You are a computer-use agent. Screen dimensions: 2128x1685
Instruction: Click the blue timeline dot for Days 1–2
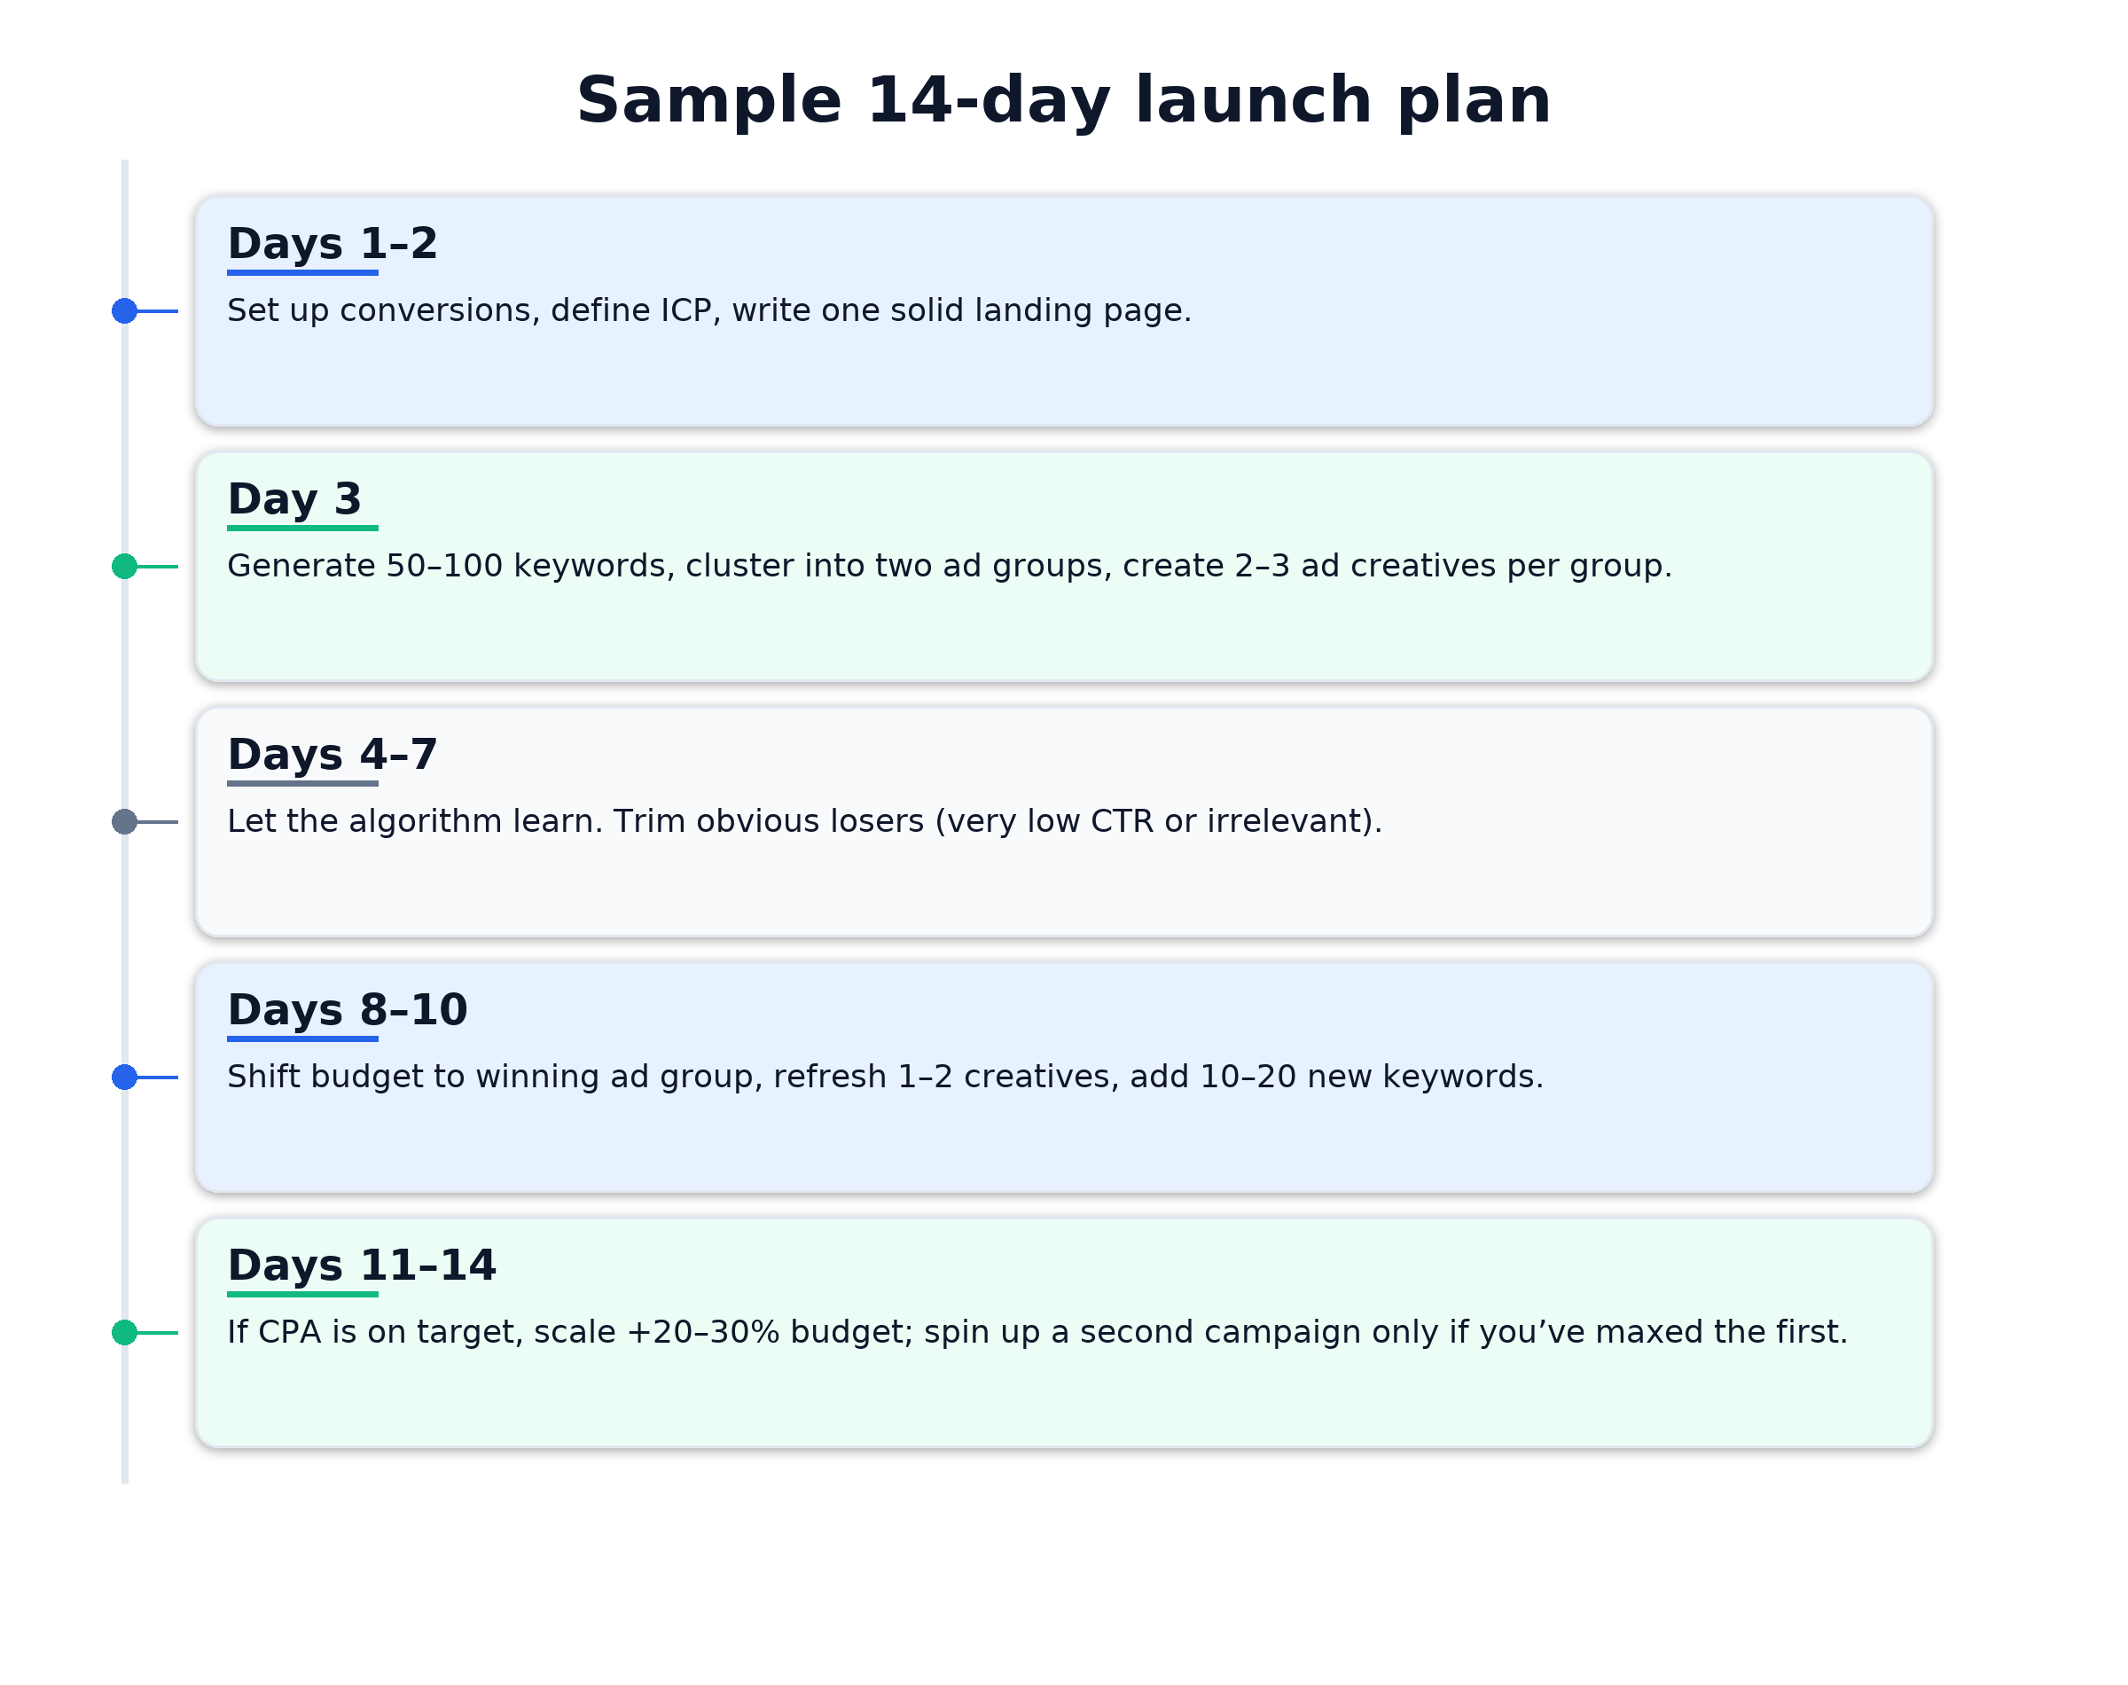click(x=124, y=310)
